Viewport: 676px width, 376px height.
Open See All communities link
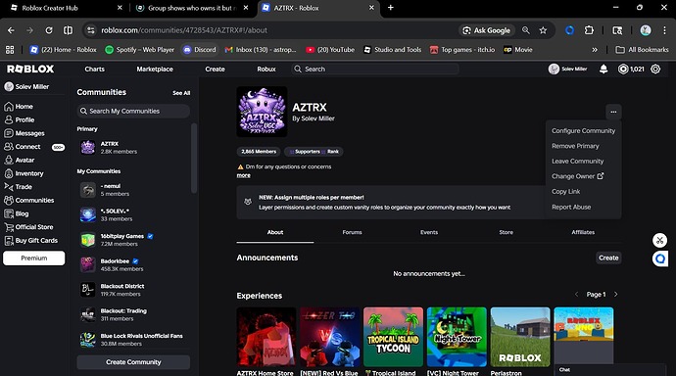181,93
